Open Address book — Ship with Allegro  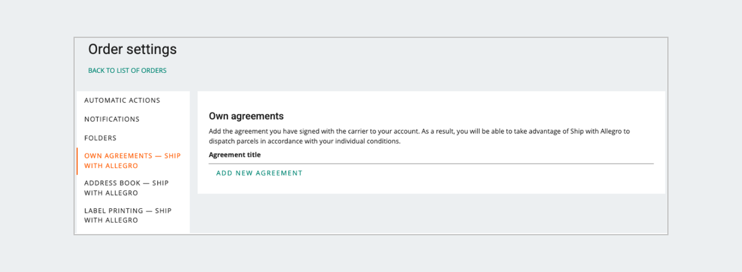(x=126, y=188)
